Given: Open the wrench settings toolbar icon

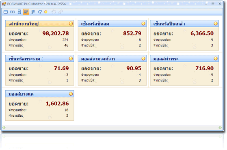Looking at the screenshot, I should (x=61, y=12).
